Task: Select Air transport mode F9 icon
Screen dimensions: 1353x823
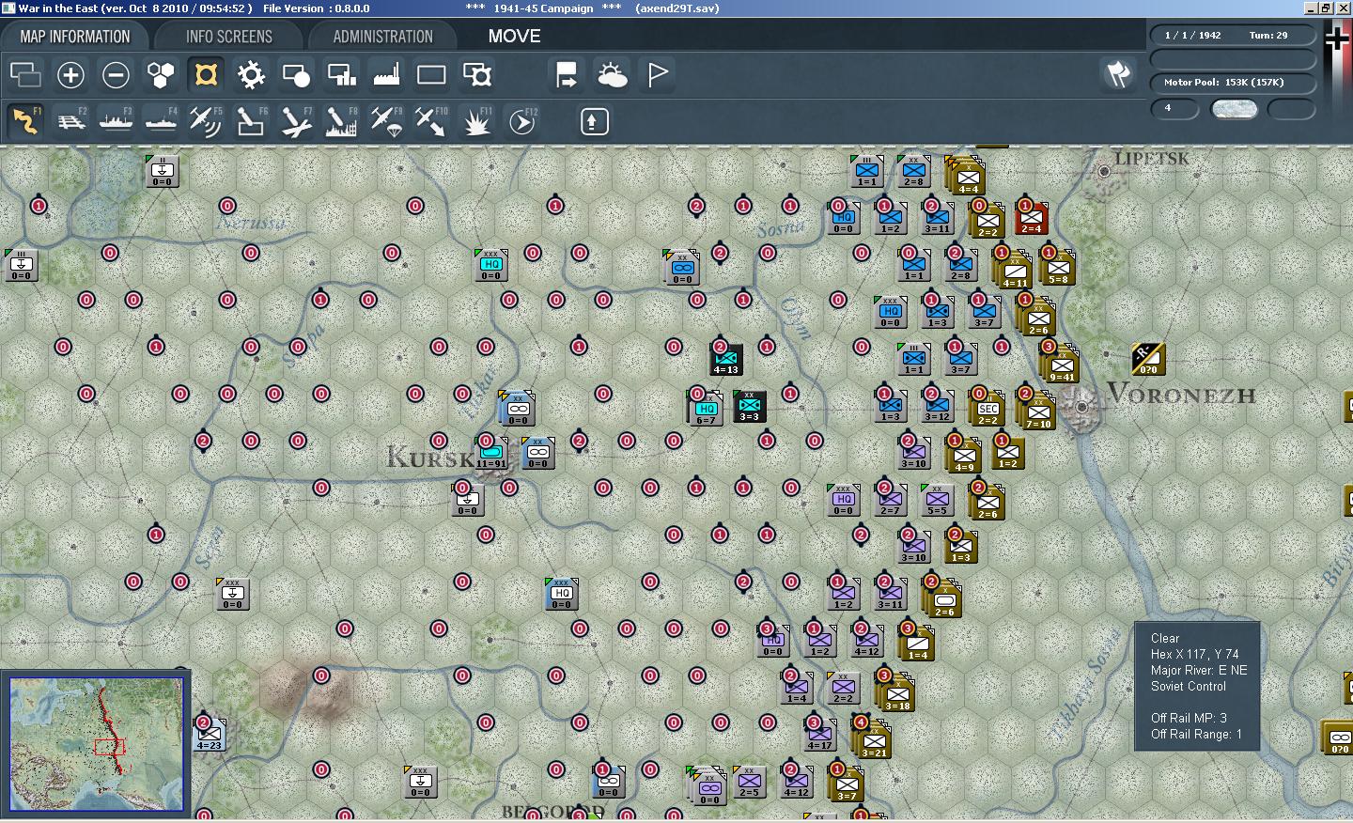Action: 386,121
